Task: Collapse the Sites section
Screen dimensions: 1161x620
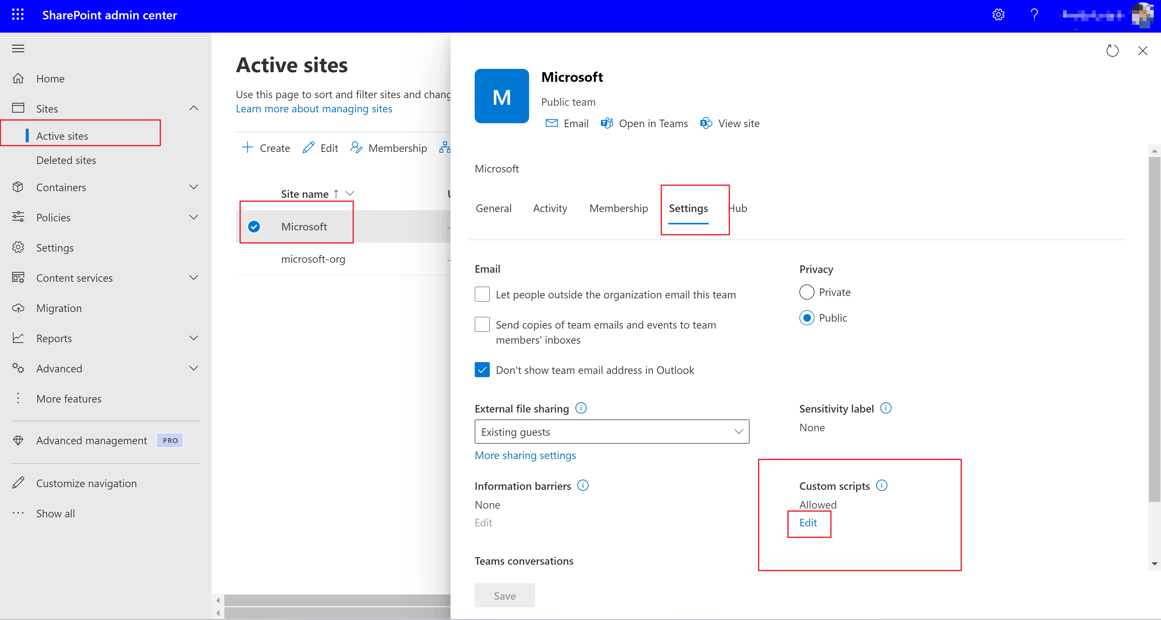Action: click(194, 108)
